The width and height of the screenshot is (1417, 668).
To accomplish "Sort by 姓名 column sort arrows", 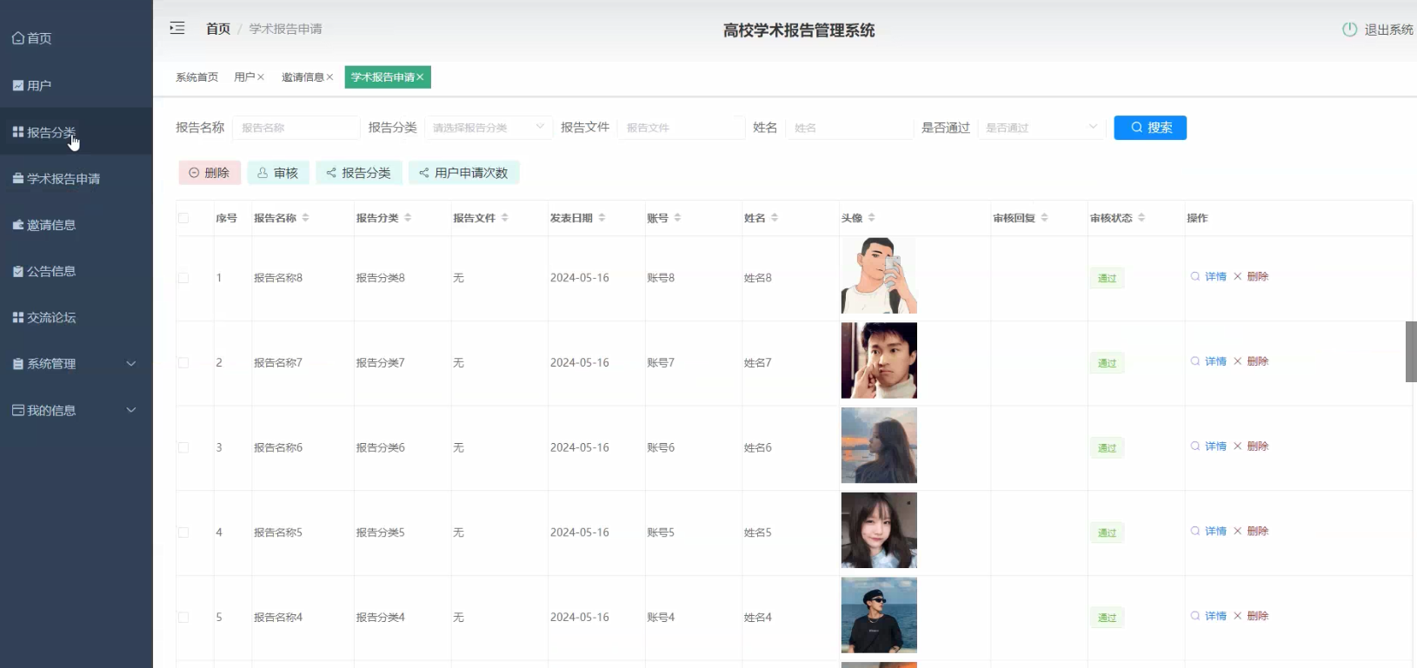I will coord(775,218).
